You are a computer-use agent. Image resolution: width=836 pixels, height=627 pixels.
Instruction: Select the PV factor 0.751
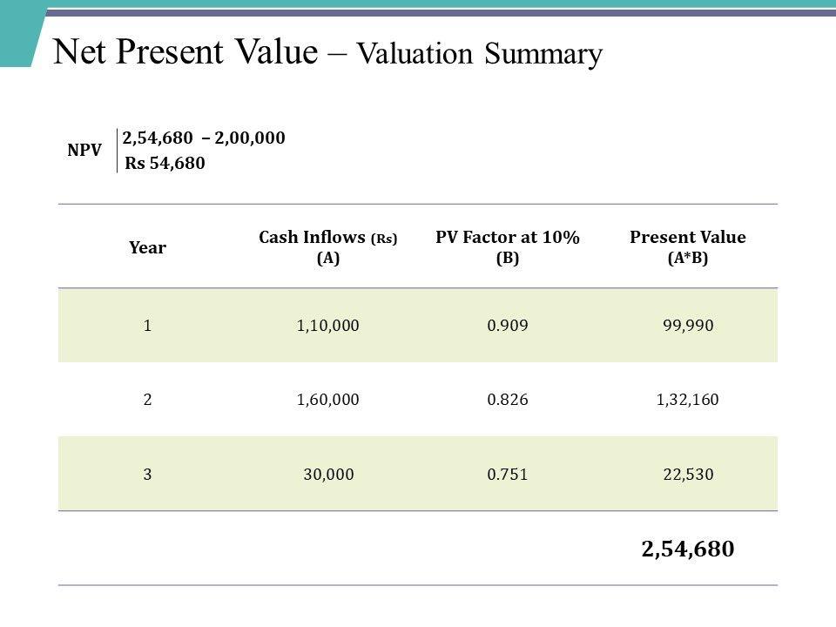coord(507,473)
